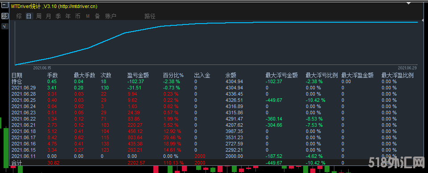Click the 最大手数 column header
Screen dimensions: 428x173
click(x=84, y=75)
